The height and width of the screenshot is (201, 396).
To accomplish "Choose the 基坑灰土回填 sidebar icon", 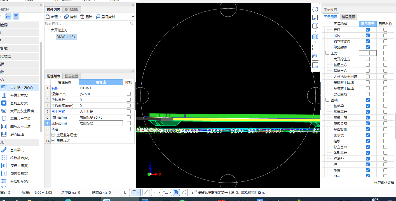I will coord(4,126).
